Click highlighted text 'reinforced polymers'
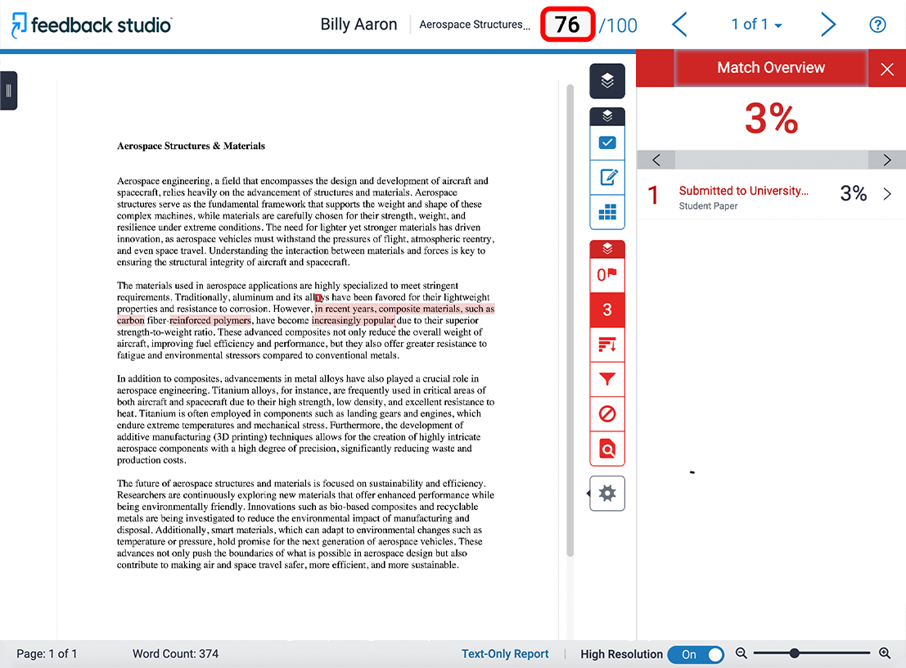Image resolution: width=906 pixels, height=668 pixels. point(210,320)
